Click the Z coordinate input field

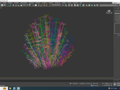(89, 83)
